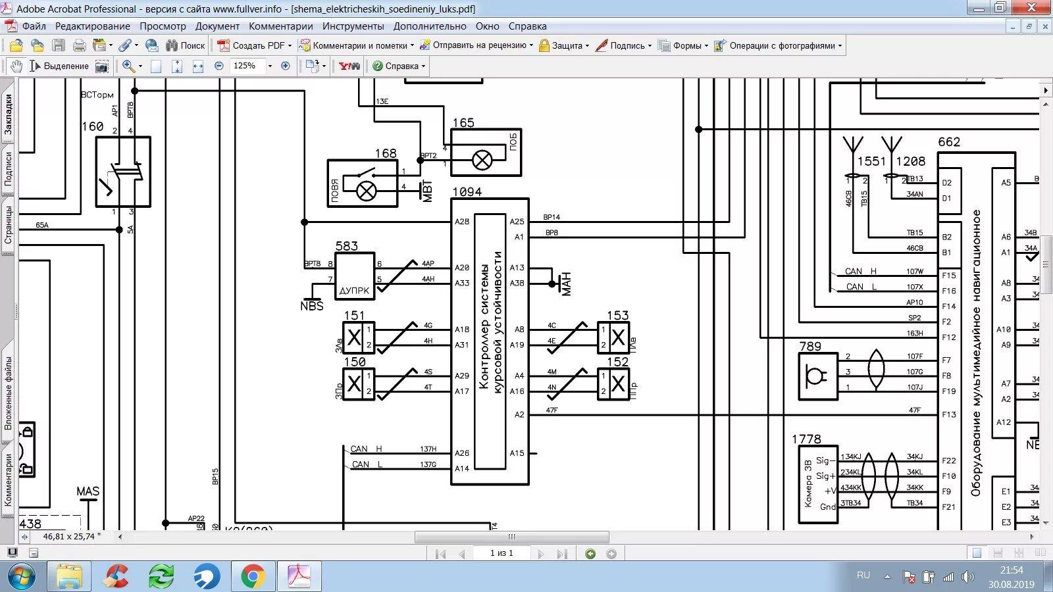The image size is (1053, 592).
Task: Activate the Выделение selection tool
Action: [x=59, y=66]
